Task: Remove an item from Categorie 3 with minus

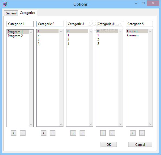Action: pyautogui.click(x=82, y=133)
